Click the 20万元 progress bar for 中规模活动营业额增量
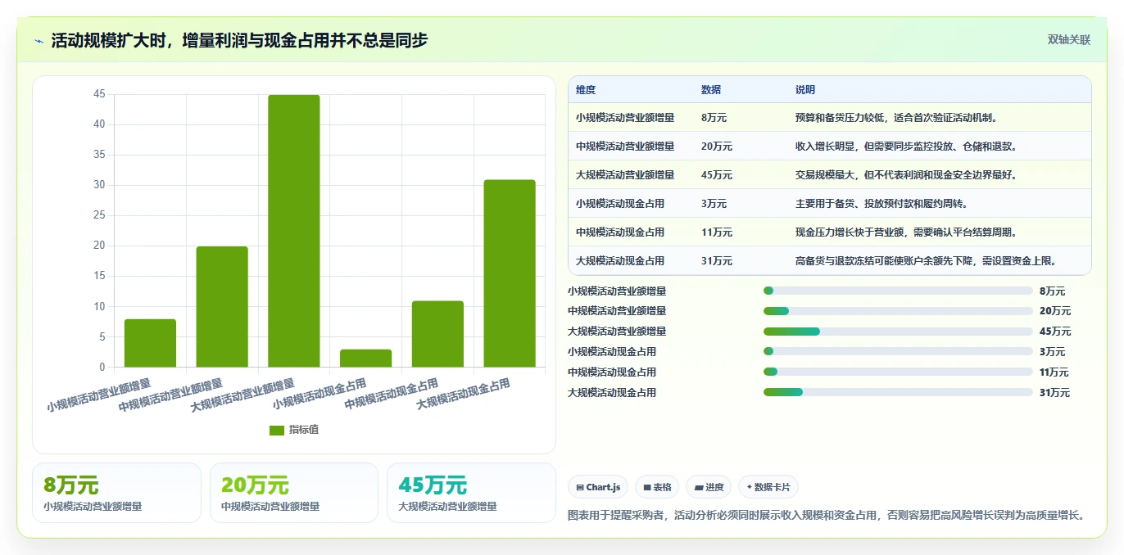1124x555 pixels. pyautogui.click(x=898, y=311)
